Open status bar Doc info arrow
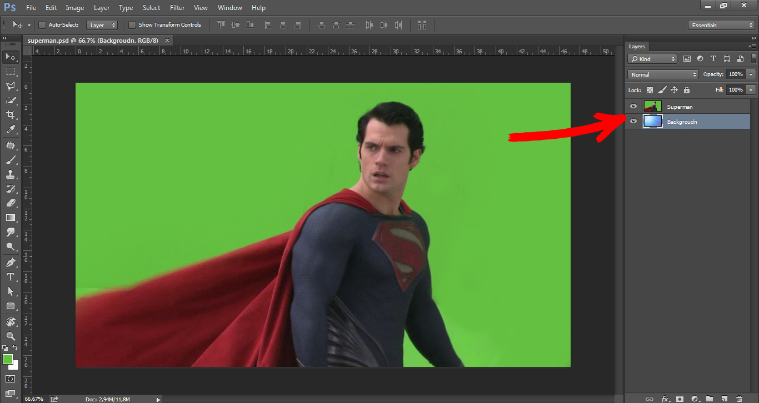 pyautogui.click(x=158, y=399)
